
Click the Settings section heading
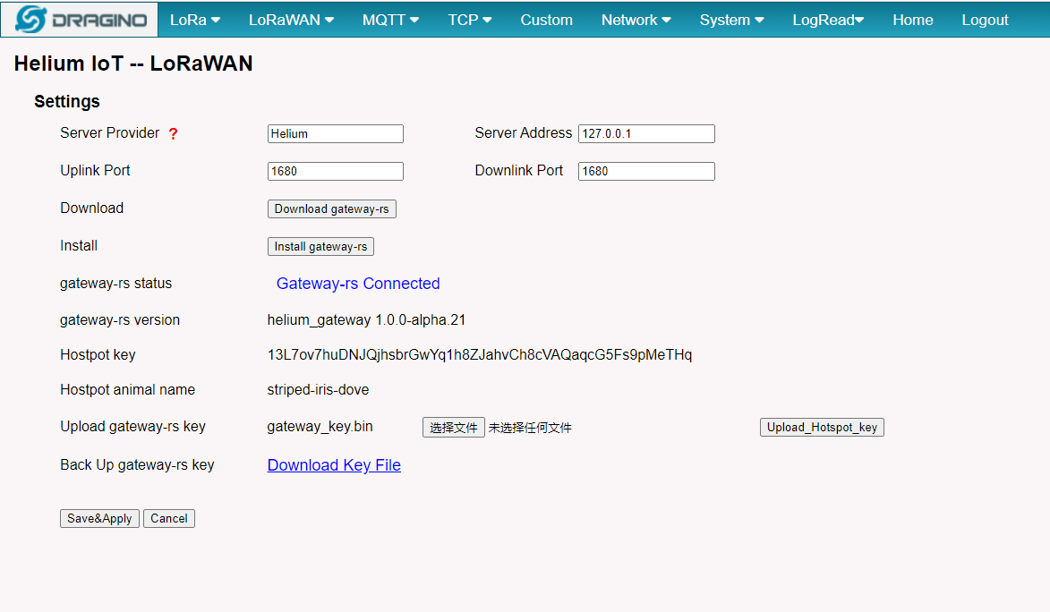click(67, 101)
